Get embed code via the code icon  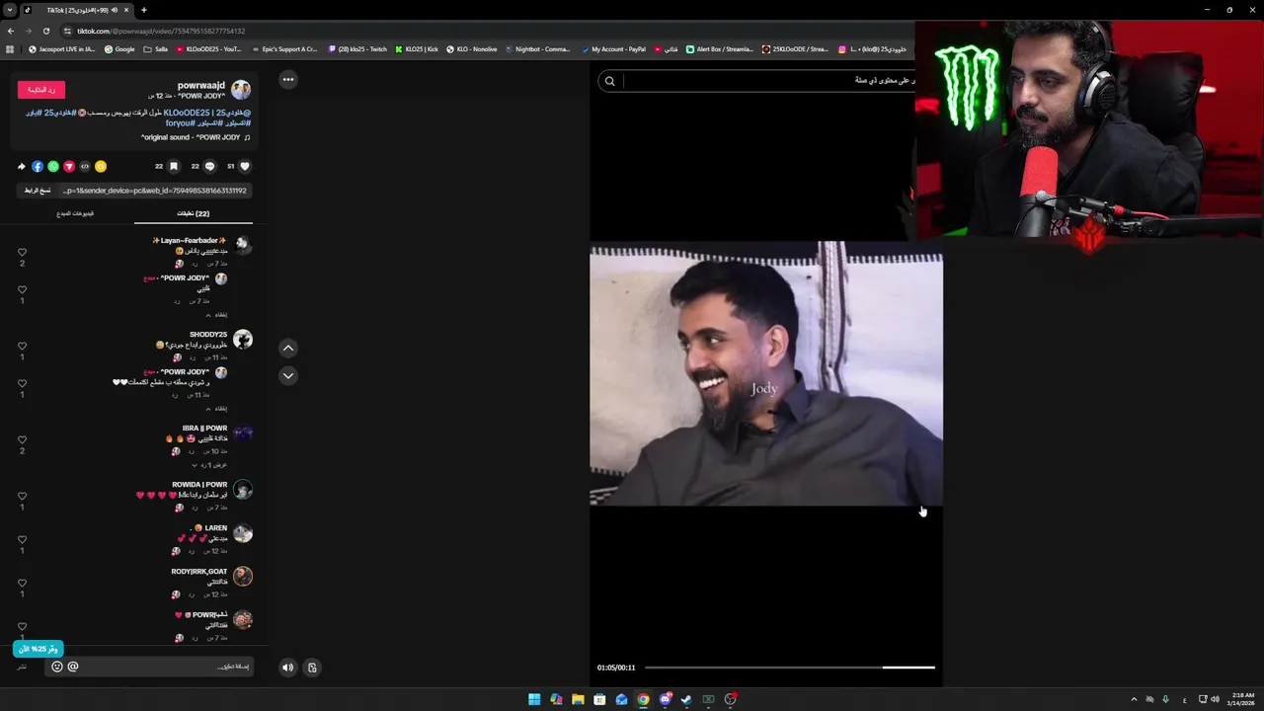(x=85, y=166)
